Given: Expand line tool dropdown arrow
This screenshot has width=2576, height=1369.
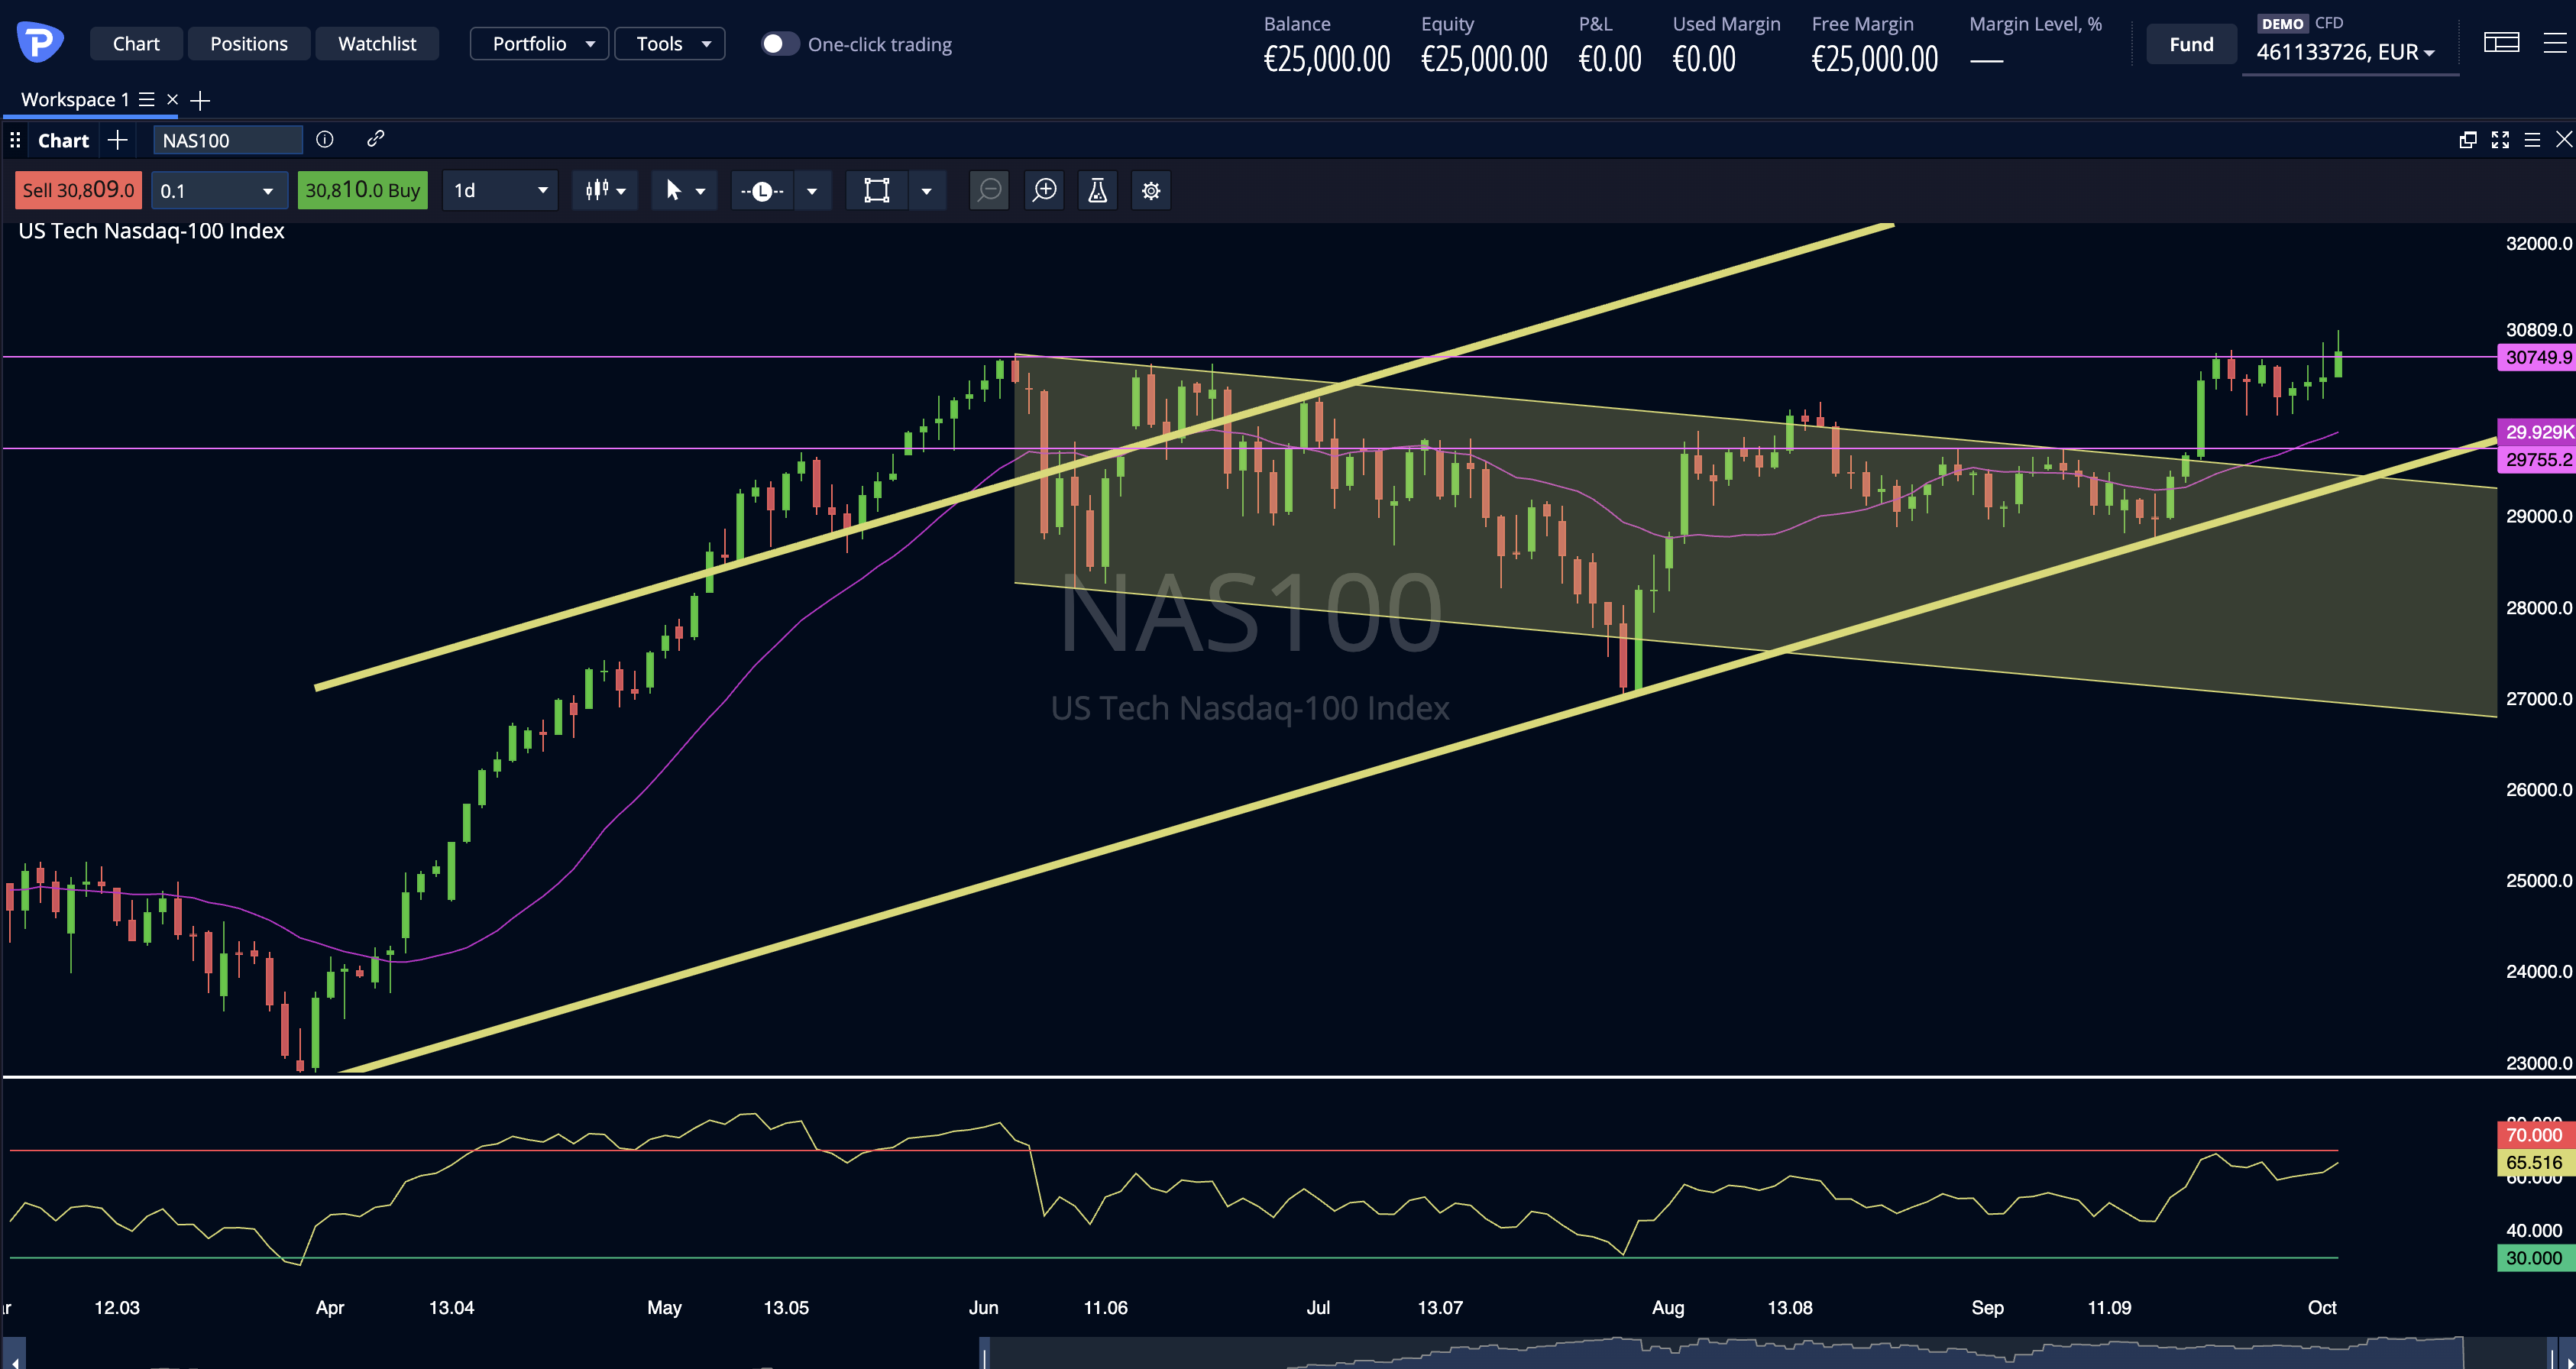Looking at the screenshot, I should 812,191.
